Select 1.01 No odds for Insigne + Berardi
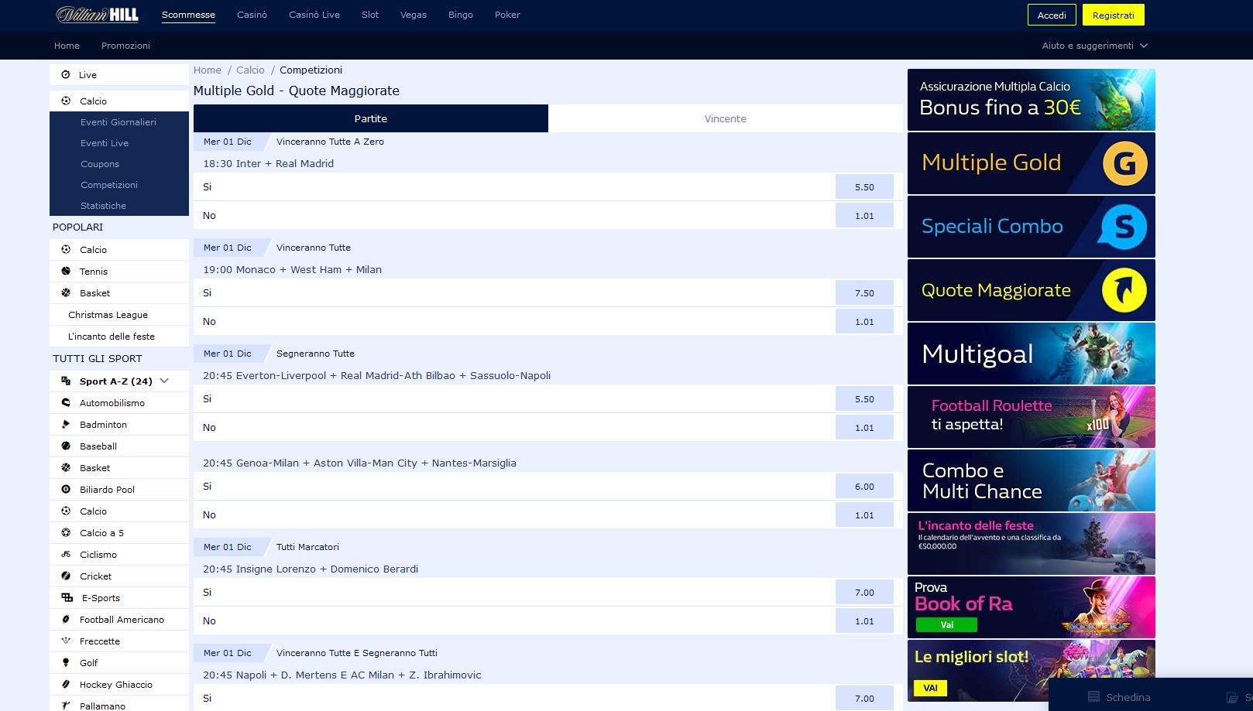Viewport: 1253px width, 711px height. (864, 621)
